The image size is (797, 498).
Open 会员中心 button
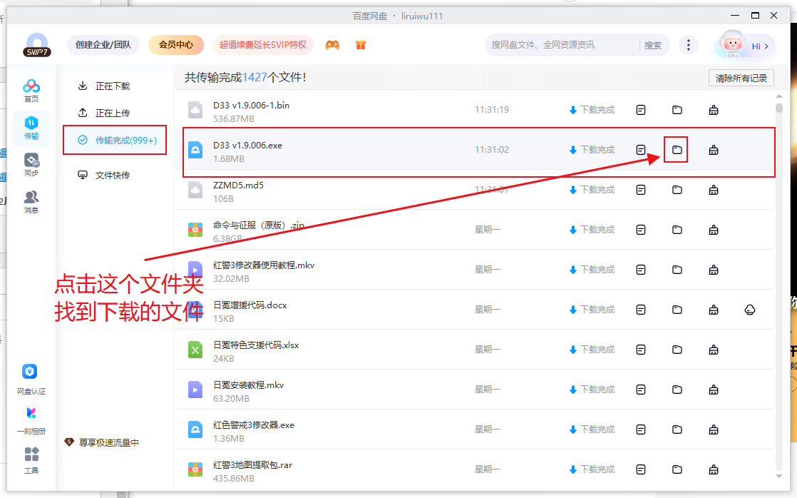pyautogui.click(x=176, y=45)
